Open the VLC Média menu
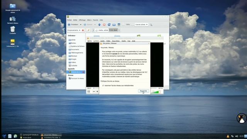247x139 pixels. coord(90,41)
